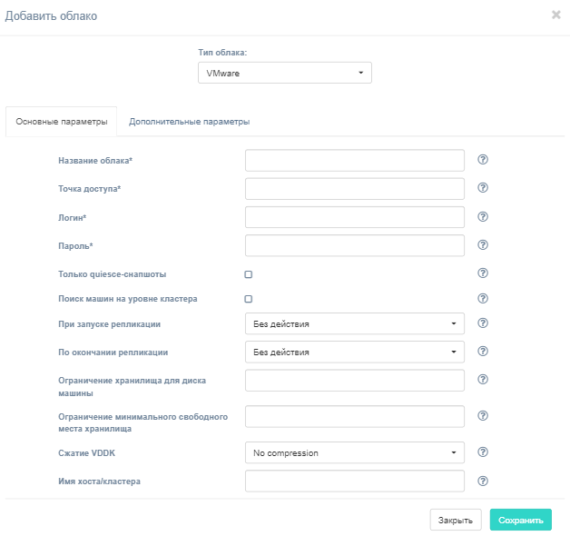This screenshot has width=570, height=546.
Task: Expand По окончании репликации dropdown
Action: (x=354, y=352)
